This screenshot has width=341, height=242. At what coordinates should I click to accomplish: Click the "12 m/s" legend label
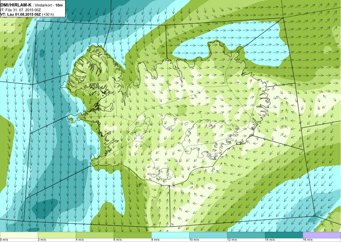point(232,240)
